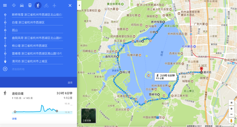Select driving travel mode car icon
The height and width of the screenshot is (127, 237).
[x=22, y=6]
